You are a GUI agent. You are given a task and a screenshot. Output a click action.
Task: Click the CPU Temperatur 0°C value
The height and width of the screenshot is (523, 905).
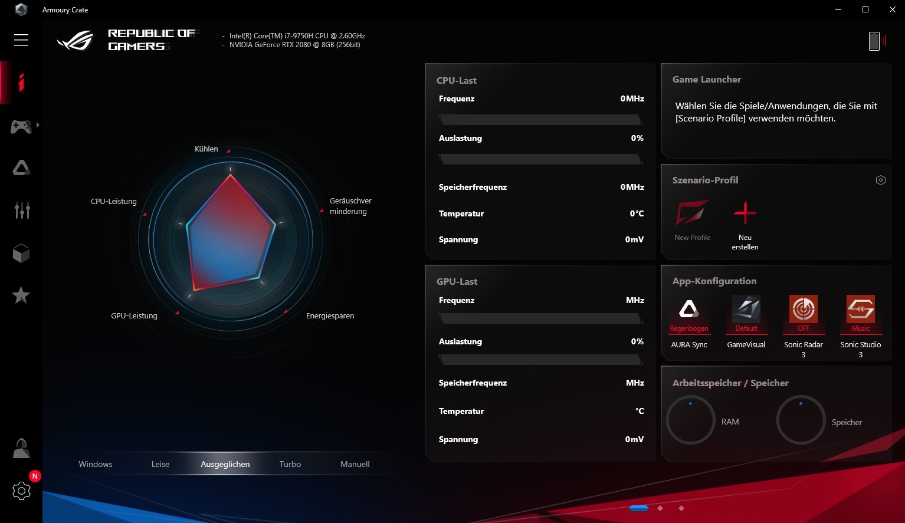tap(637, 213)
